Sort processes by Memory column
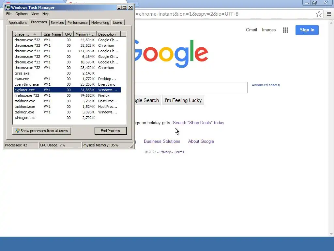This screenshot has width=334, height=251. tap(85, 34)
